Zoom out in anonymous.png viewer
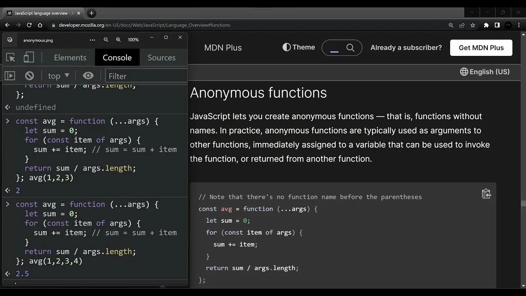526x296 pixels. (106, 40)
